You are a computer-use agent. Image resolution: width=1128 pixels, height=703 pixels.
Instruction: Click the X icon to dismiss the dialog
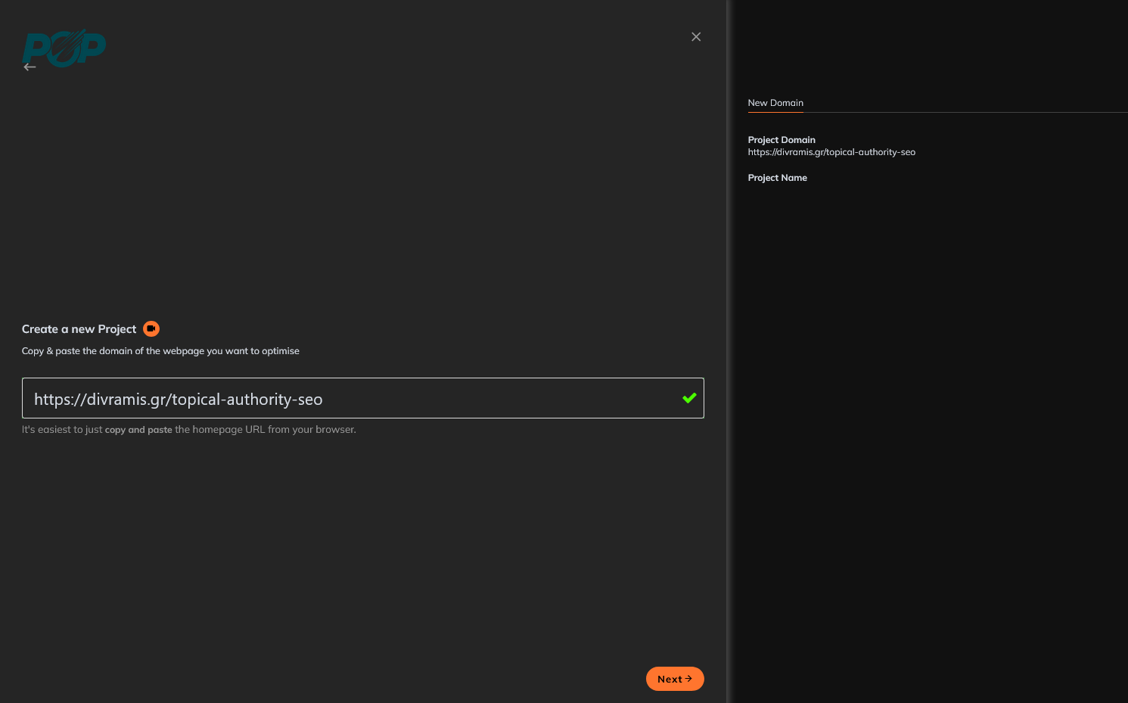(696, 36)
